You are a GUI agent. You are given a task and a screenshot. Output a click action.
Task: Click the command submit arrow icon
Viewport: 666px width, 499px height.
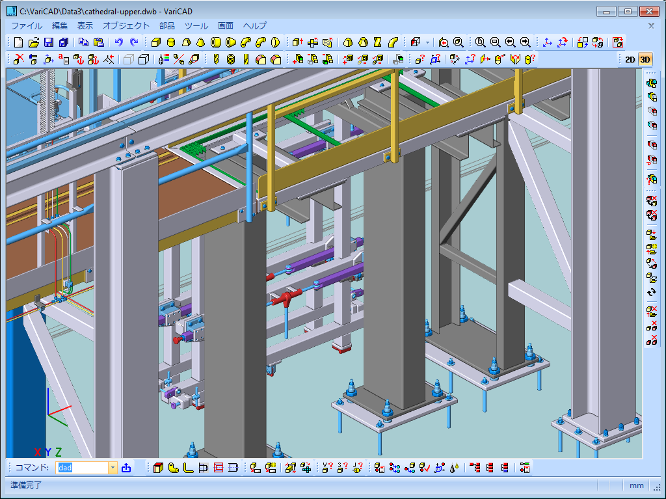point(126,468)
